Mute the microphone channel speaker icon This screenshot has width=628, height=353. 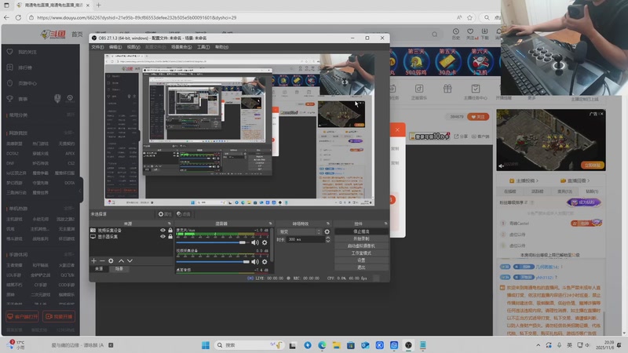coord(254,242)
